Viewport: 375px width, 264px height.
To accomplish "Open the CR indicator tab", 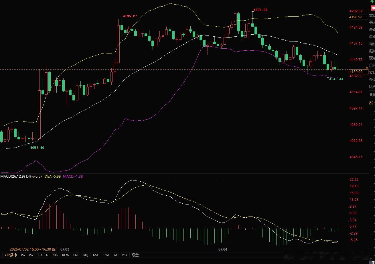I will pyautogui.click(x=116, y=255).
